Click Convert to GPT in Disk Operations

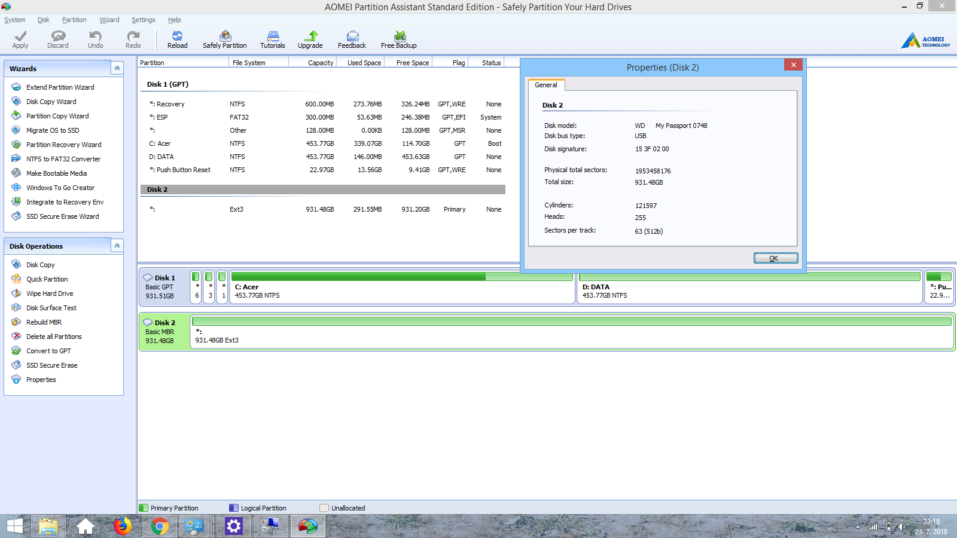pyautogui.click(x=48, y=351)
